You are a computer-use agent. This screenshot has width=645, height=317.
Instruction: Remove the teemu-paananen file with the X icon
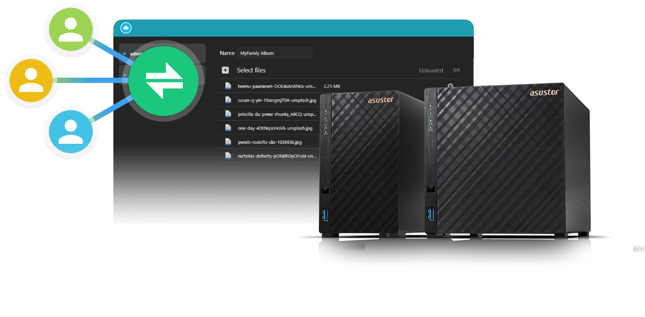[x=450, y=86]
